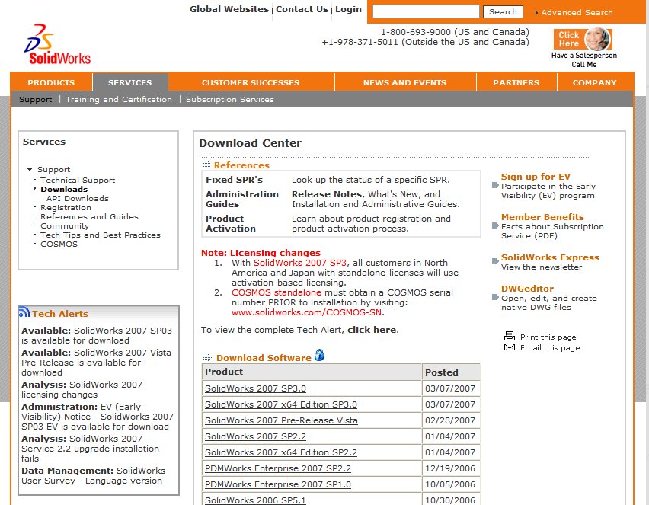
Task: Open the Services menu tab
Action: 130,82
